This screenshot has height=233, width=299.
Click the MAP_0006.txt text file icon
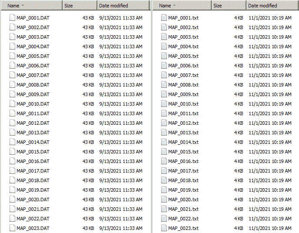pyautogui.click(x=164, y=66)
